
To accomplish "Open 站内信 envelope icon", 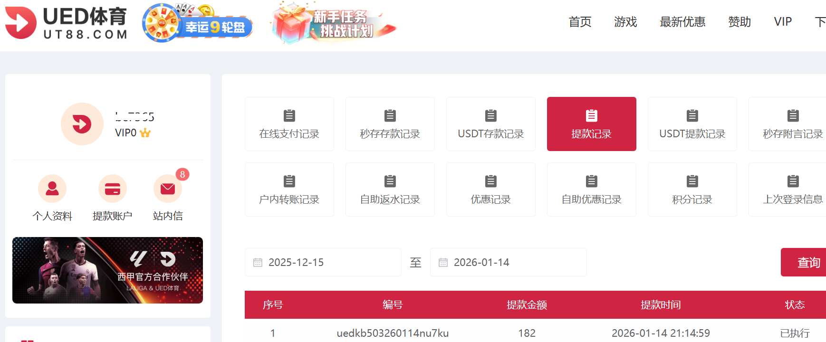I will point(168,189).
